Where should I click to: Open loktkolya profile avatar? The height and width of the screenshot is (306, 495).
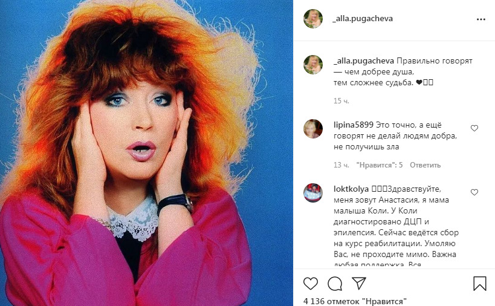click(313, 193)
